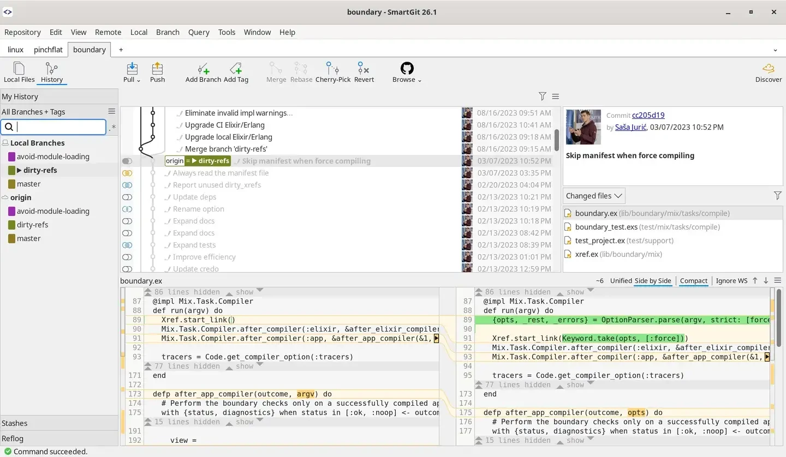The image size is (786, 457).
Task: Open the Branch menu
Action: pos(168,32)
